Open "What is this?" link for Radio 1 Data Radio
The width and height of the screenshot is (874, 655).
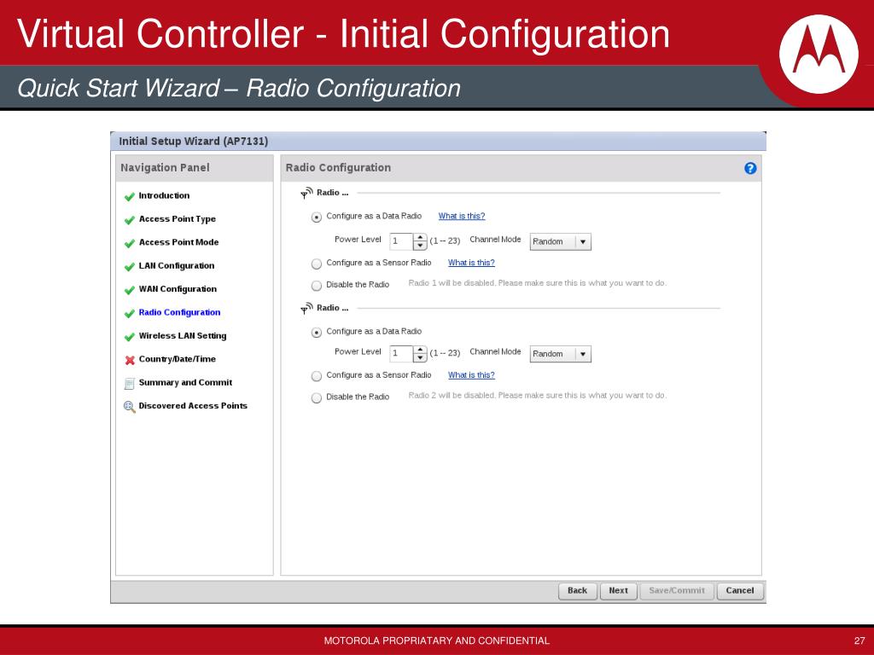(x=462, y=216)
